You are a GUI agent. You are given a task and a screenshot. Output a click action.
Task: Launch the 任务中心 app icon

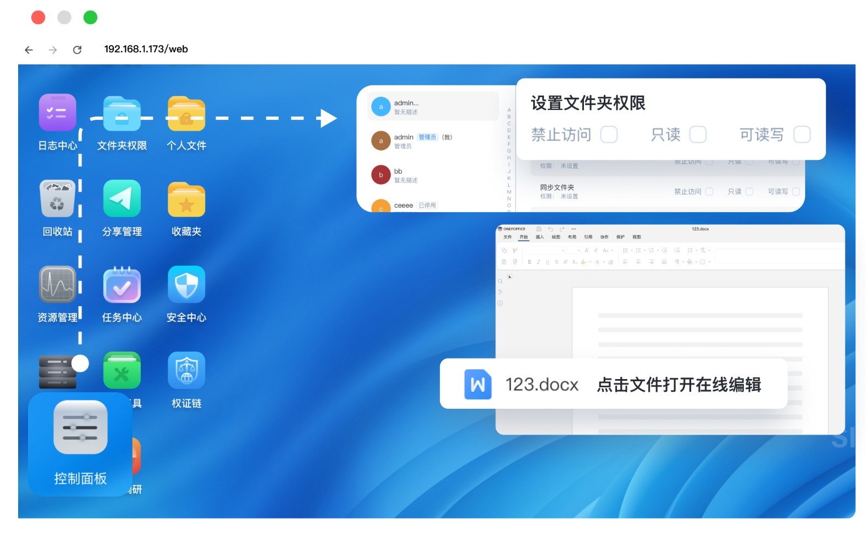click(122, 285)
